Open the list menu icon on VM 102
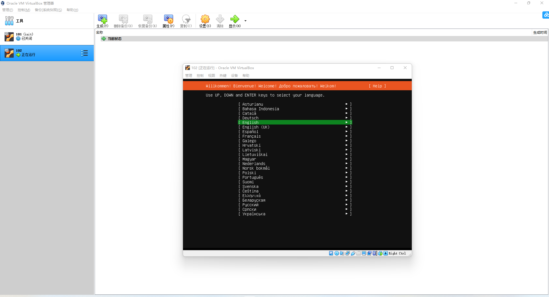549x297 pixels. (x=84, y=53)
